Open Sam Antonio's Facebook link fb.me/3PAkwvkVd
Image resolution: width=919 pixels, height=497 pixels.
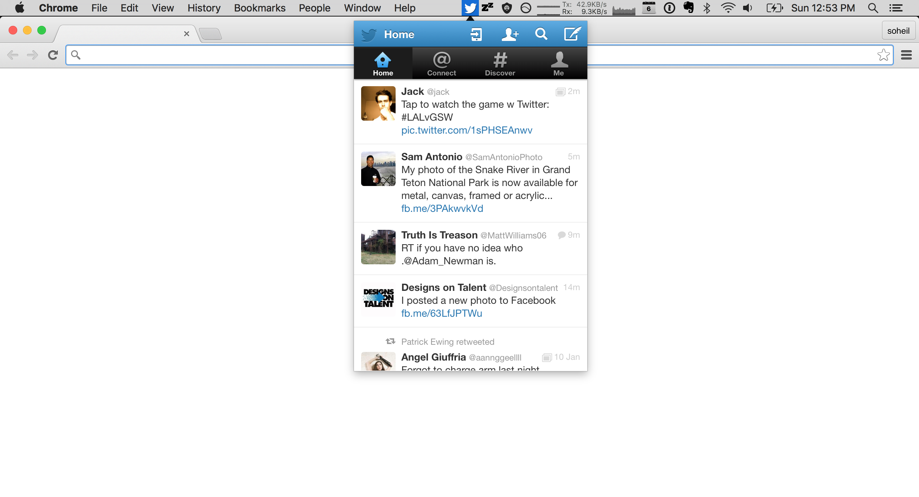click(442, 208)
